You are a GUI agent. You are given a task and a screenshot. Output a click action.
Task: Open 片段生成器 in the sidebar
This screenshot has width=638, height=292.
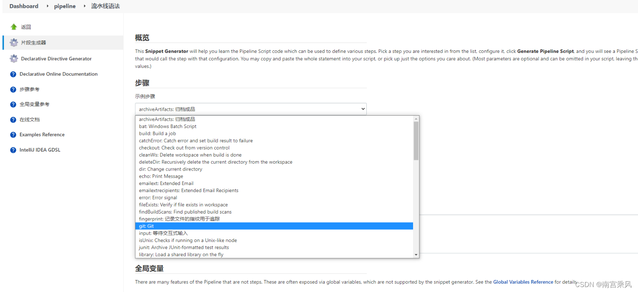33,43
